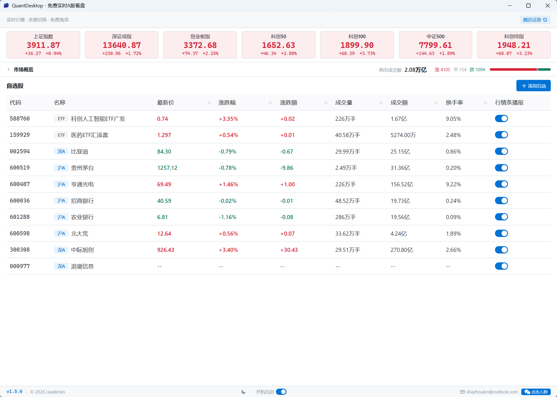557x397 pixels.
Task: Click version v1.5.0 label
Action: click(x=14, y=392)
